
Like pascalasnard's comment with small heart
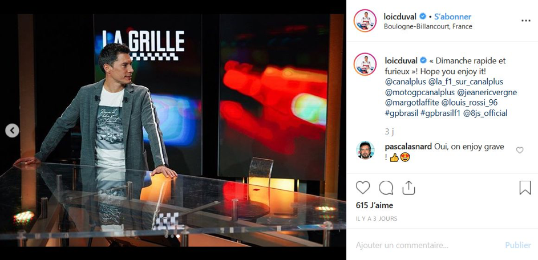(520, 150)
